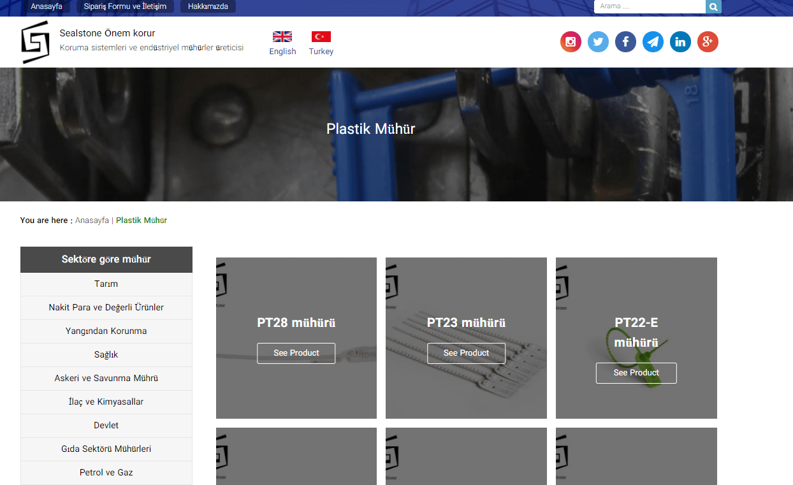Open the Google Plus social icon

pyautogui.click(x=708, y=42)
